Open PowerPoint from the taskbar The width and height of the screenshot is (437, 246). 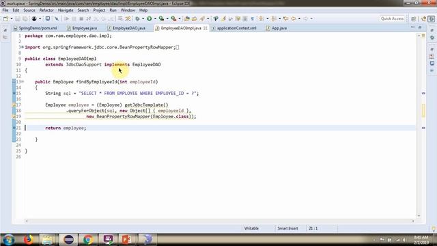tap(127, 240)
